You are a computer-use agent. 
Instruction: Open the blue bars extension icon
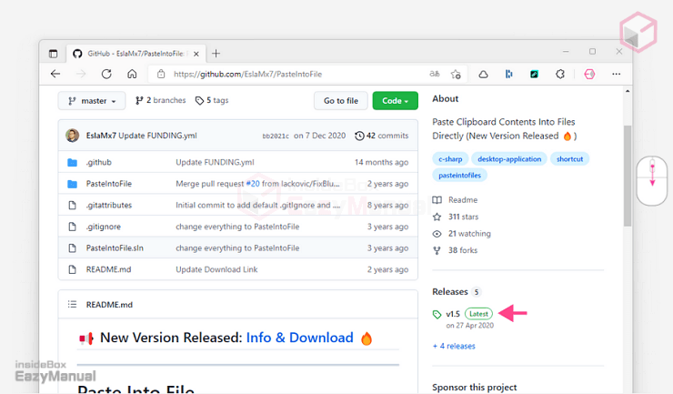509,74
